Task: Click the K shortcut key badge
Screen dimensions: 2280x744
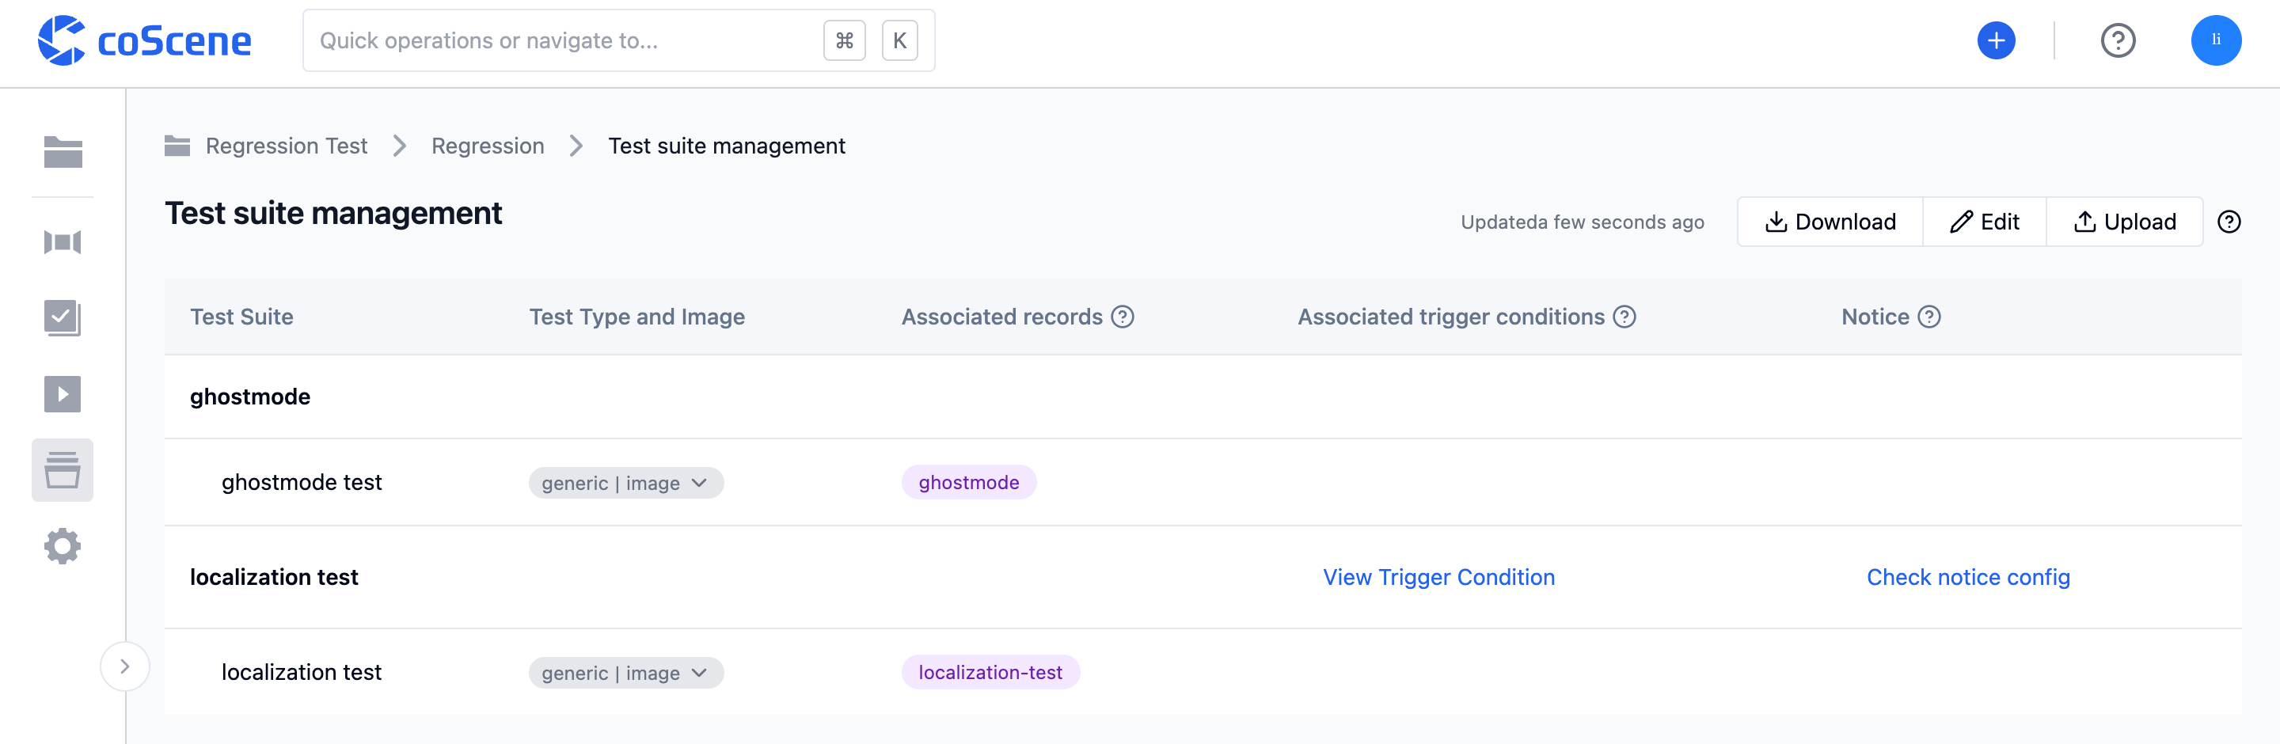Action: pos(899,40)
